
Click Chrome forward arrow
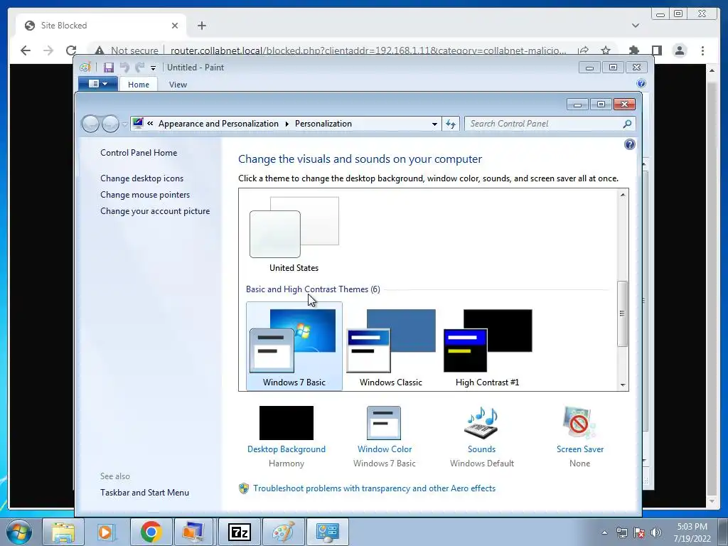[x=48, y=50]
